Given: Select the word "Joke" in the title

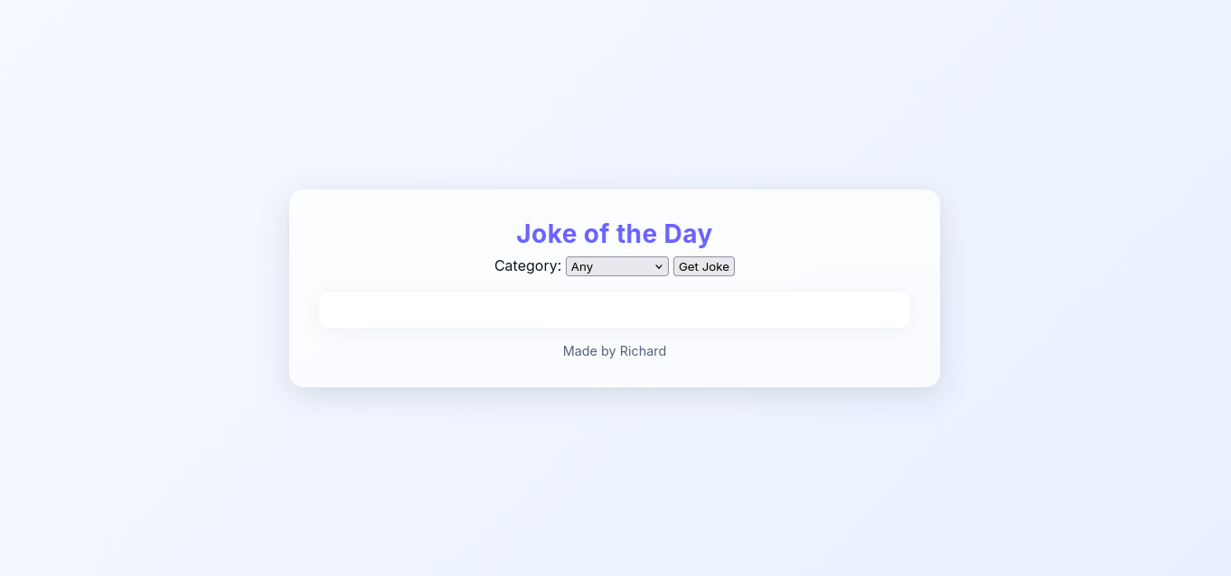Looking at the screenshot, I should (x=547, y=234).
